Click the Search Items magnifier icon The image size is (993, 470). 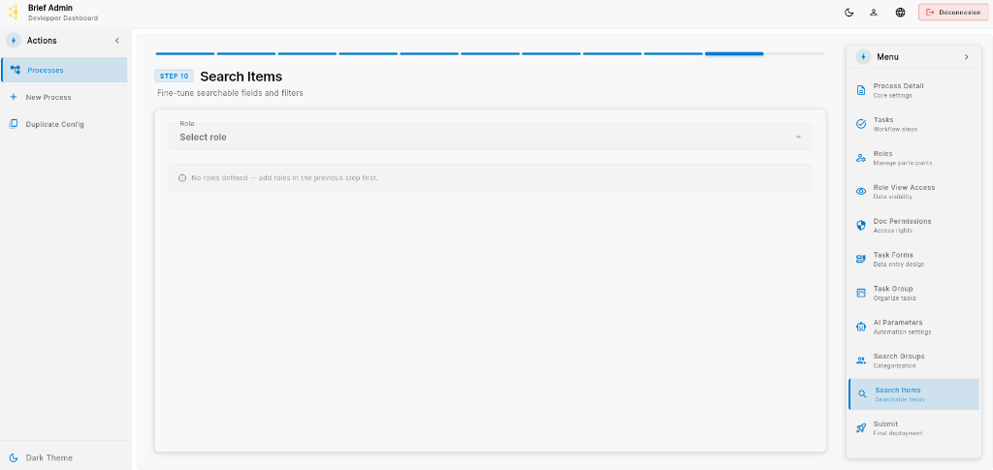coord(862,394)
